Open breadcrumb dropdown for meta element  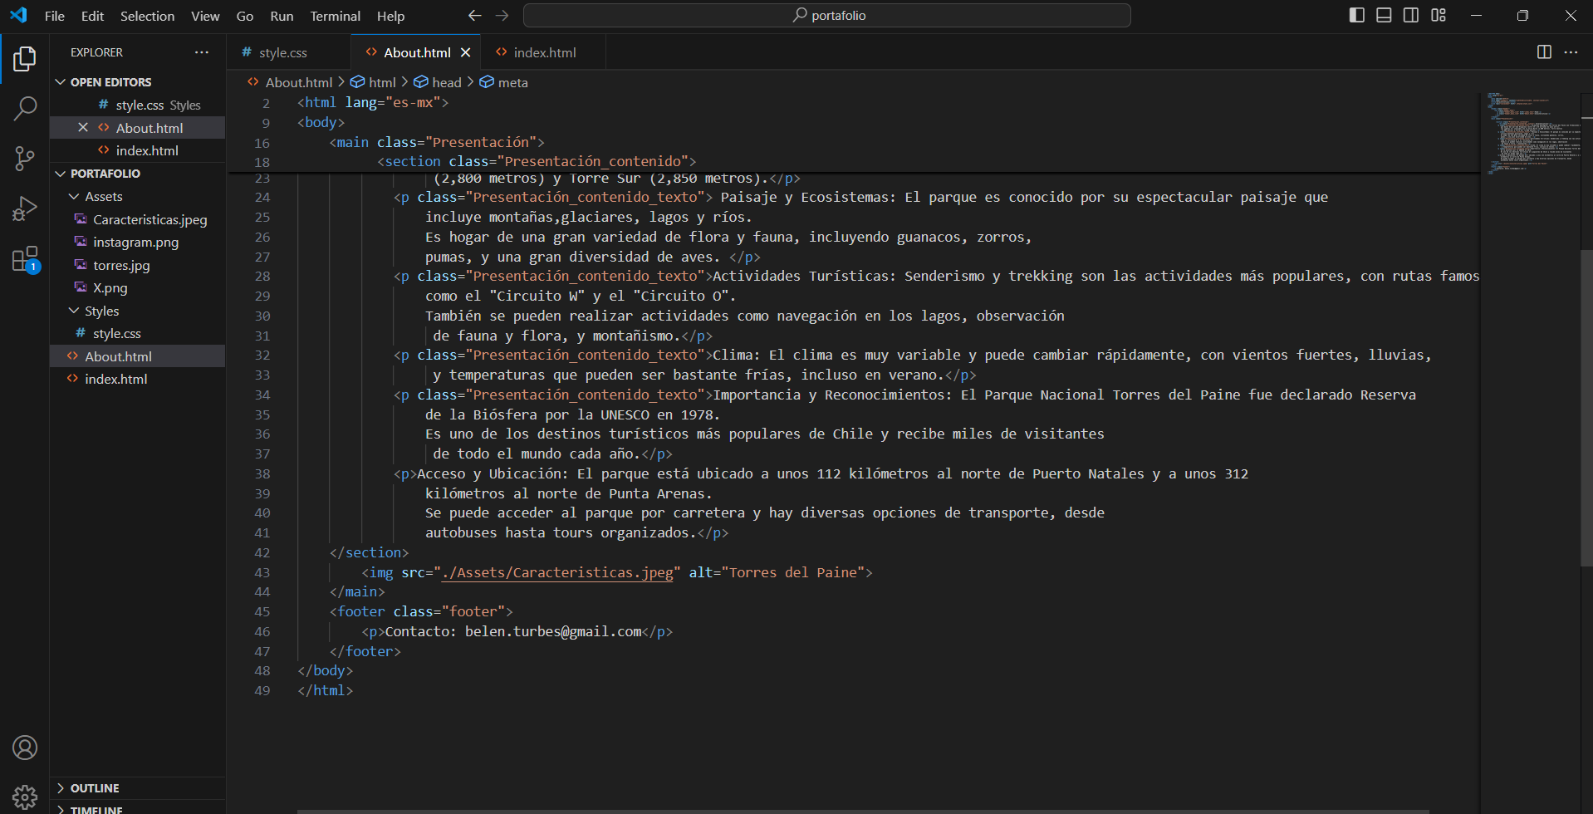504,82
